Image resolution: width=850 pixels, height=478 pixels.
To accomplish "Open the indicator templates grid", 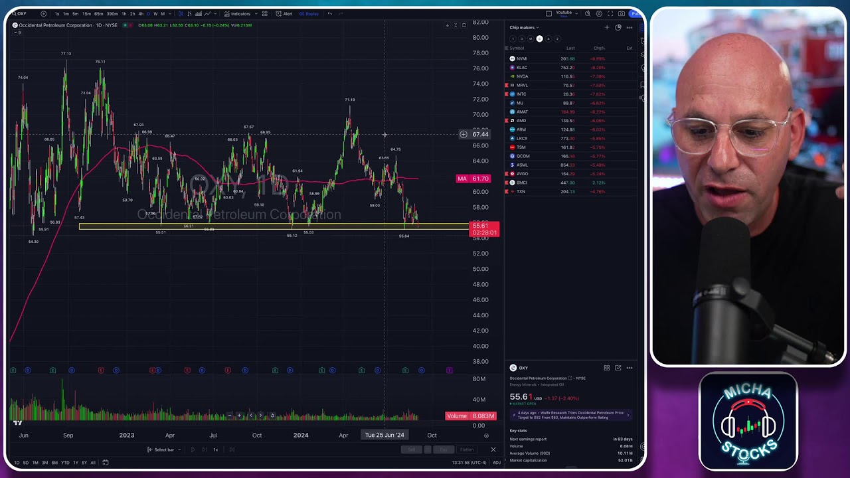I will [x=265, y=13].
